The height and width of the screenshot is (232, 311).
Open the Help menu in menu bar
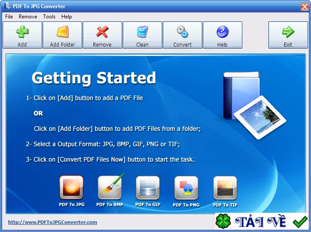(x=66, y=17)
